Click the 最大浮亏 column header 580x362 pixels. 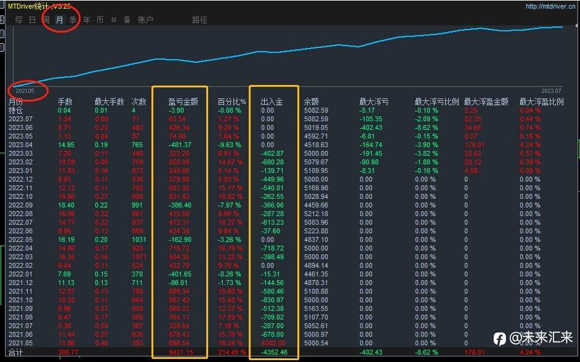[374, 102]
